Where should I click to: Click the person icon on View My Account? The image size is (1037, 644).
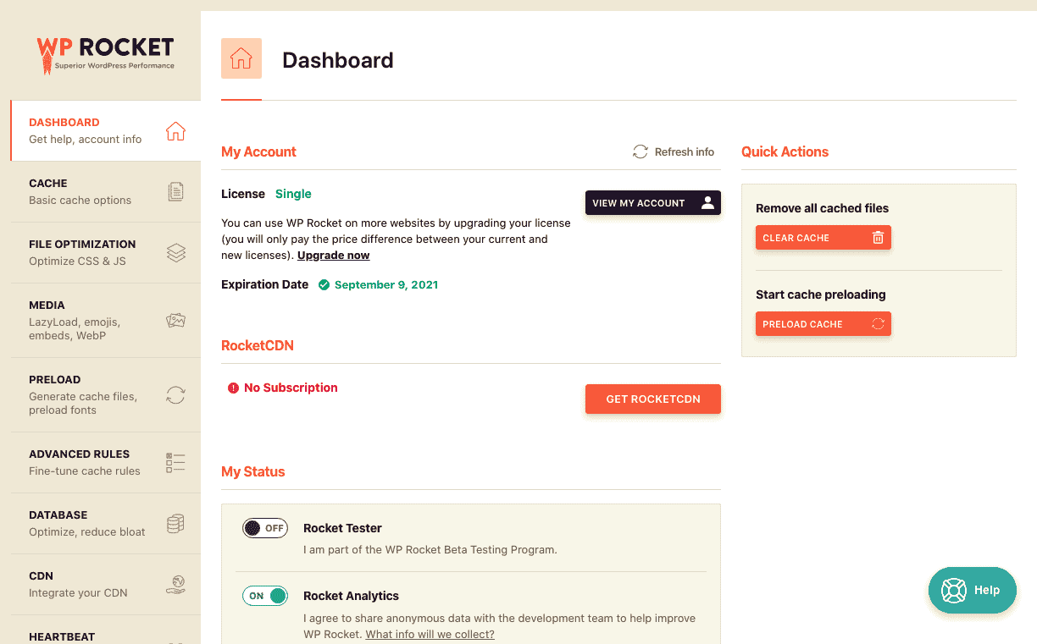tap(708, 202)
